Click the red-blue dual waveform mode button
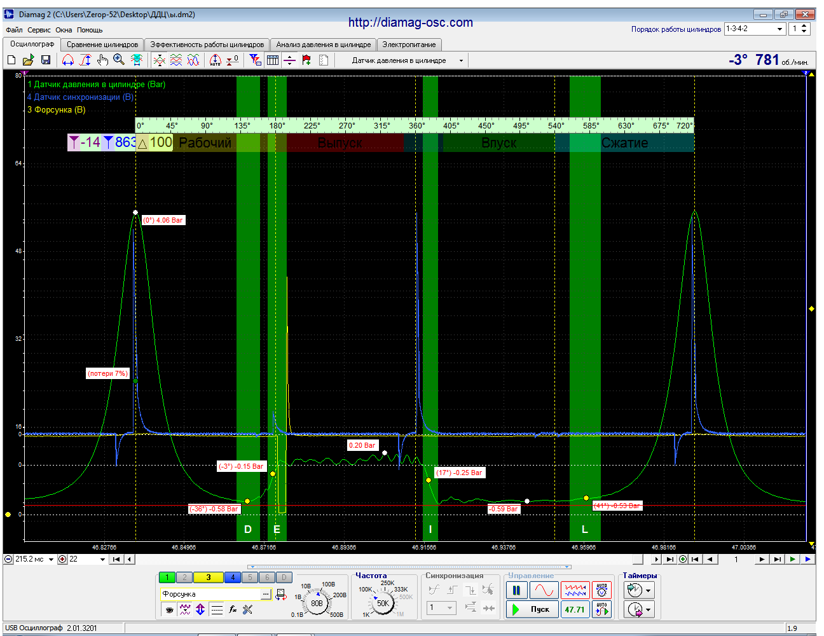Screen dimensions: 824x636 575,590
